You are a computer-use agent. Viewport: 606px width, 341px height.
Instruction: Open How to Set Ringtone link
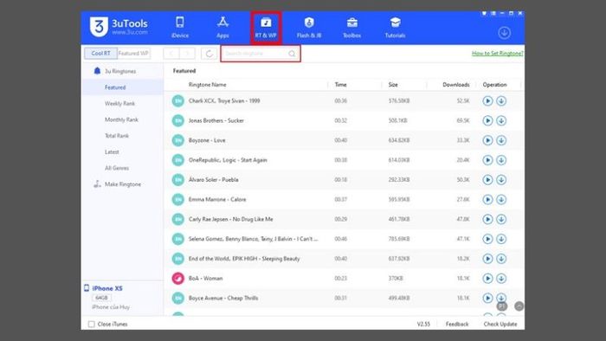click(498, 54)
